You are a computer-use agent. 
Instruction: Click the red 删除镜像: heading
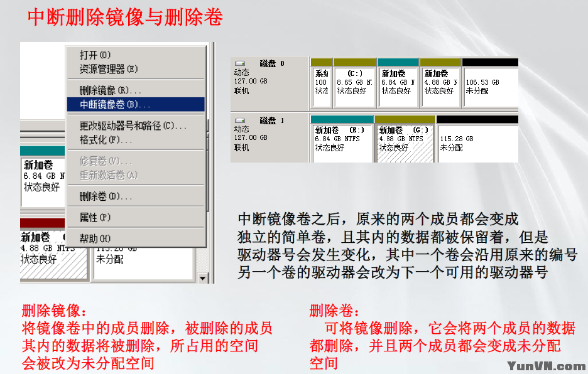(x=54, y=311)
